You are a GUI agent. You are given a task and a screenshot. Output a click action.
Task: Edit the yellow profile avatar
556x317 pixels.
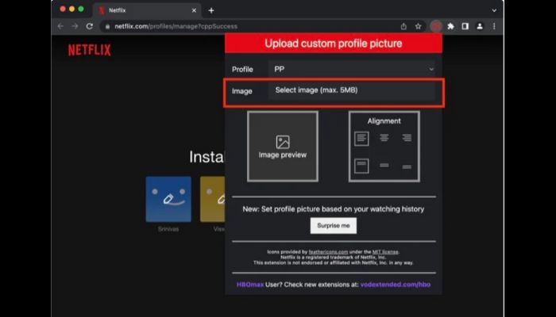coord(212,199)
